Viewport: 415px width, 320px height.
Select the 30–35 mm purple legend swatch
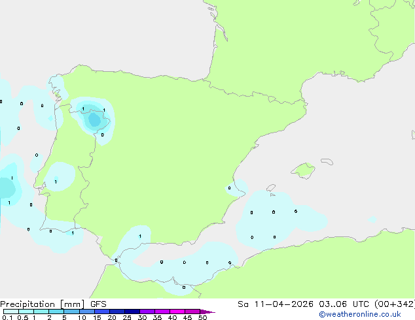click(x=147, y=312)
